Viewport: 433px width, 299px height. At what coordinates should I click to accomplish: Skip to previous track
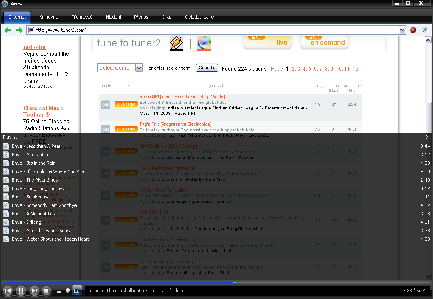(x=8, y=291)
